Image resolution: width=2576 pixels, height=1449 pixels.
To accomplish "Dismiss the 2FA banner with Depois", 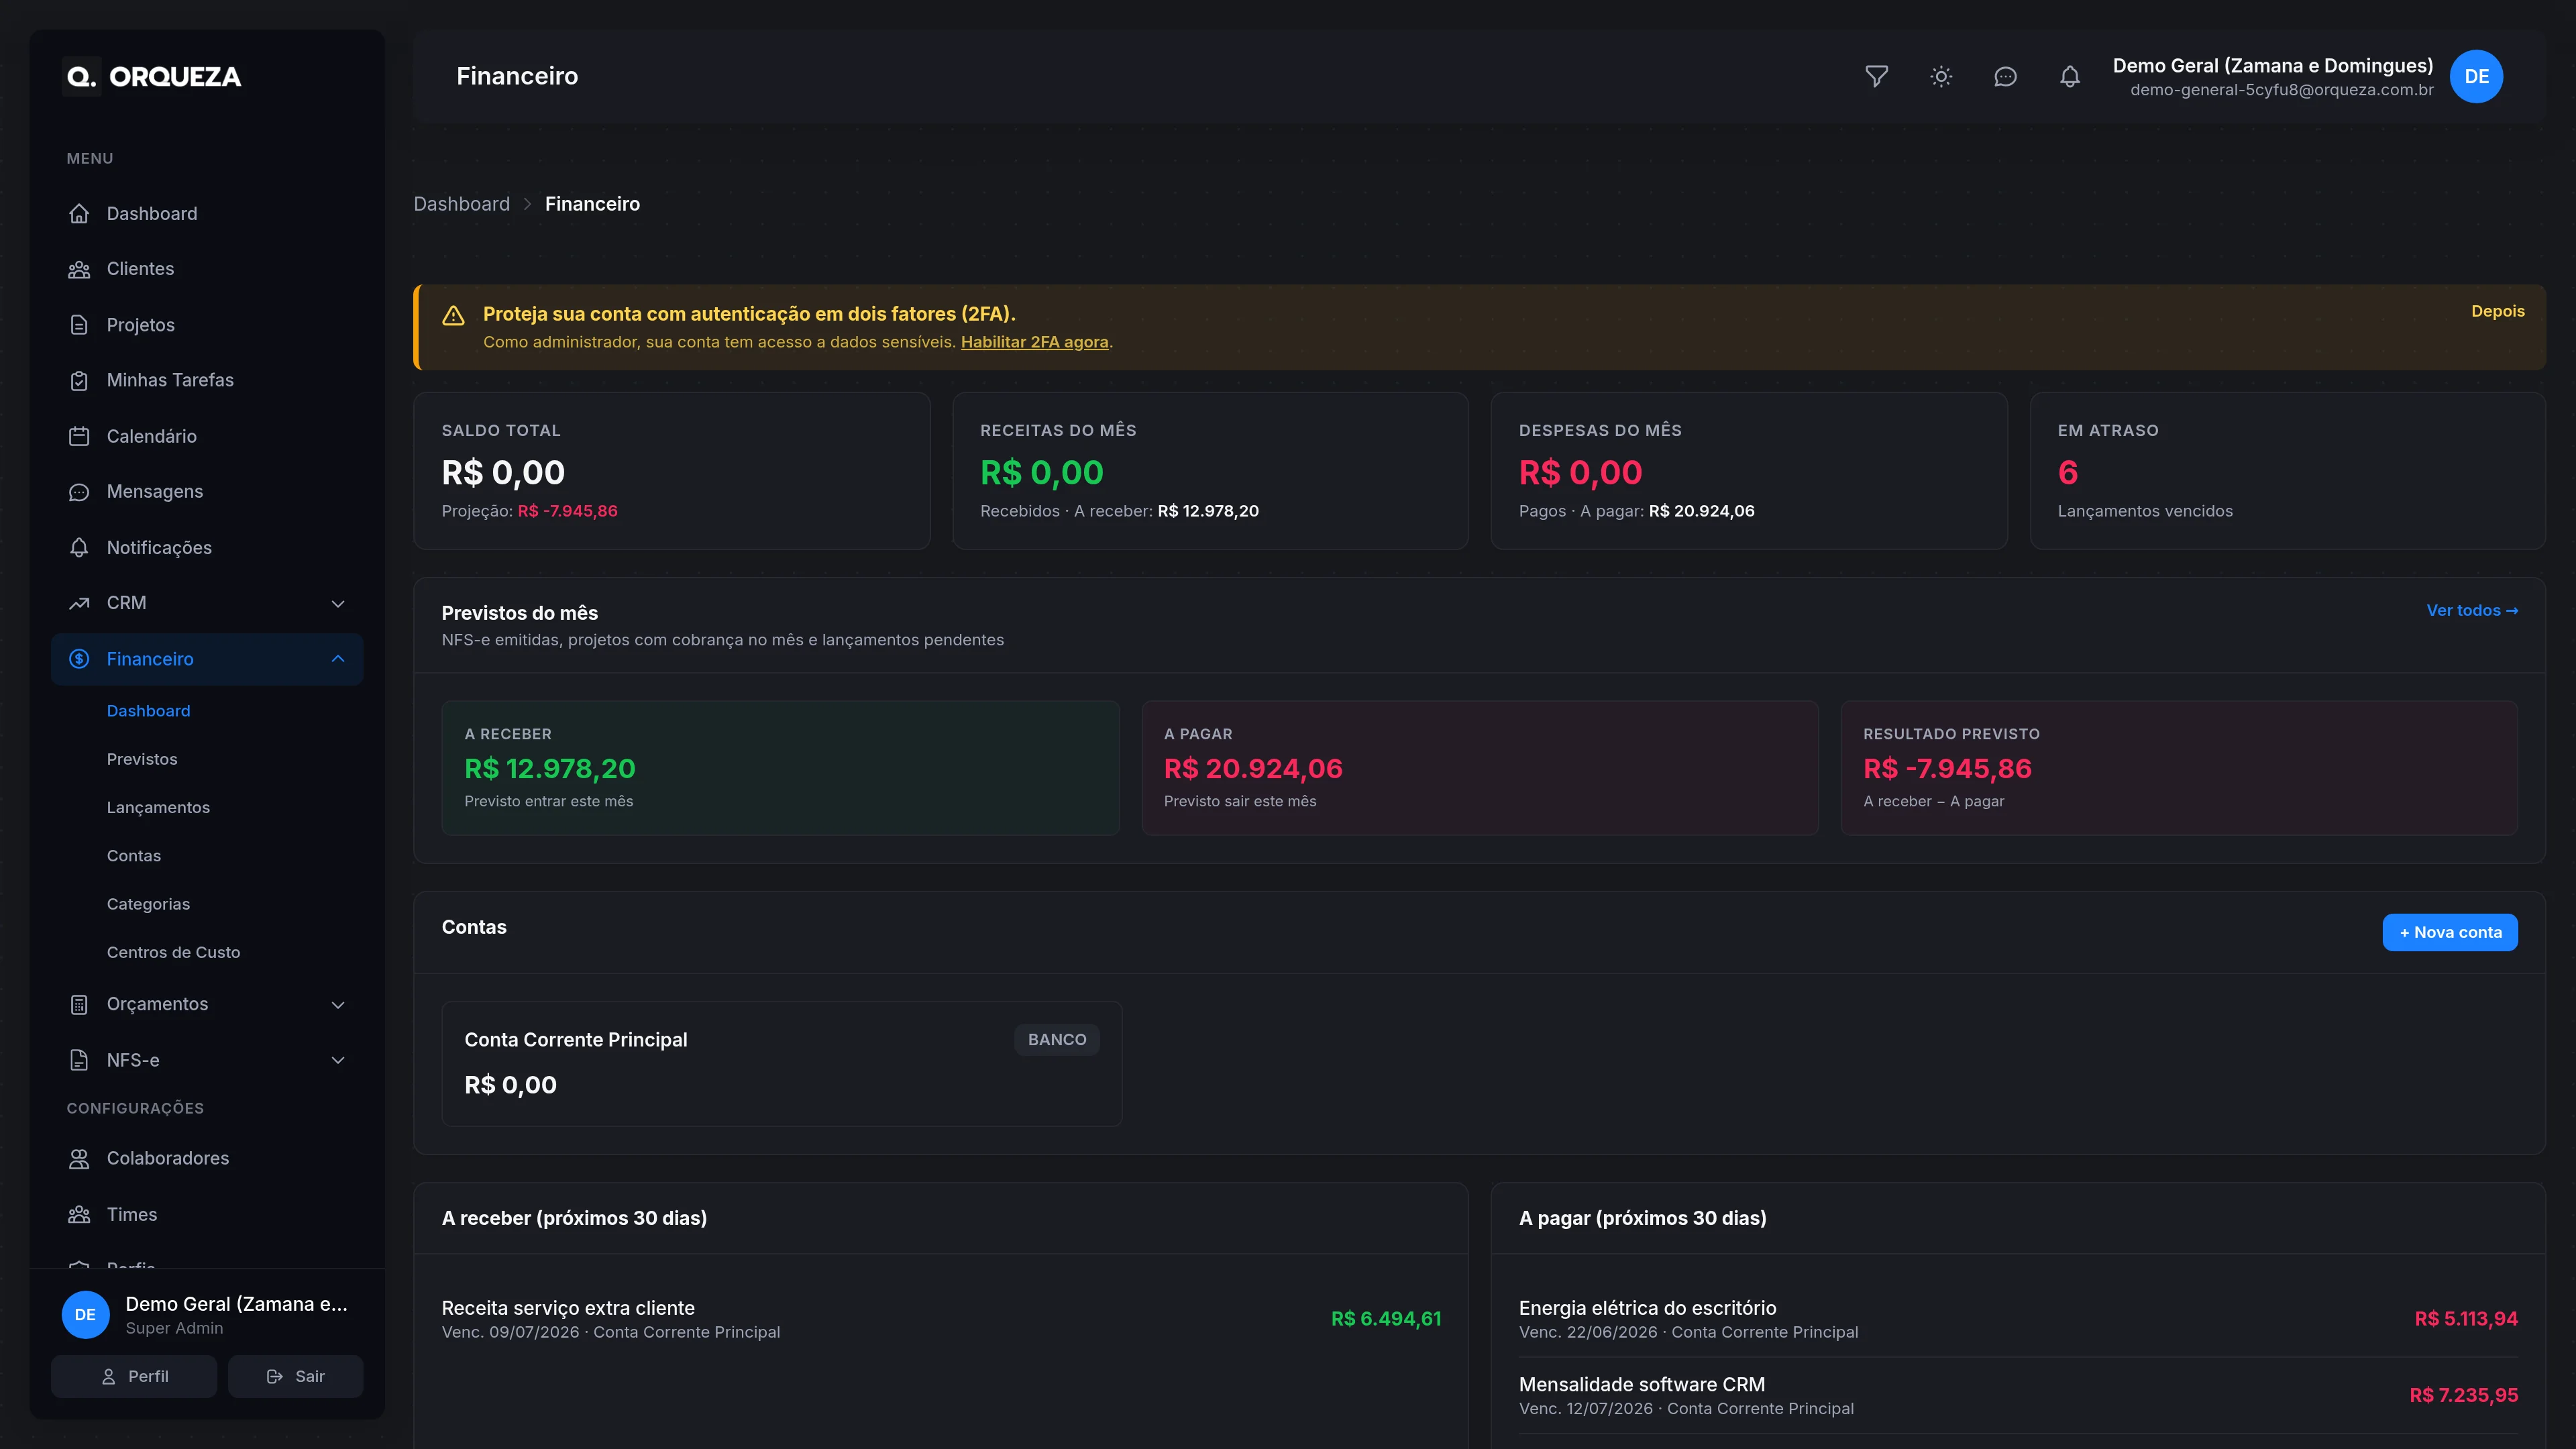I will coord(2498,311).
